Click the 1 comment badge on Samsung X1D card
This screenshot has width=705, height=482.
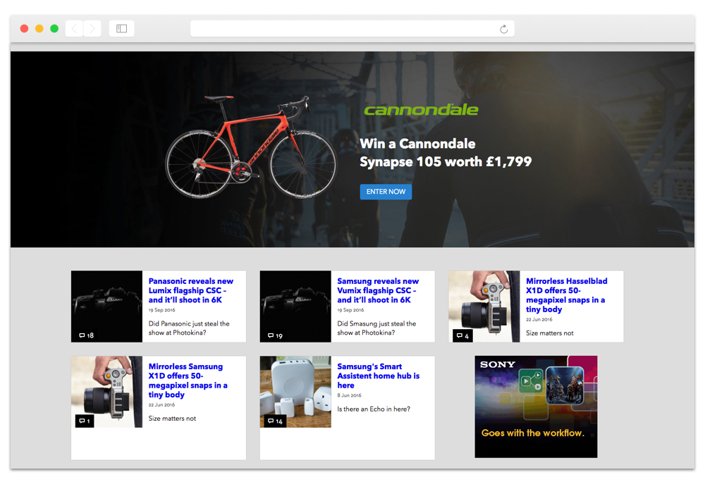[85, 421]
